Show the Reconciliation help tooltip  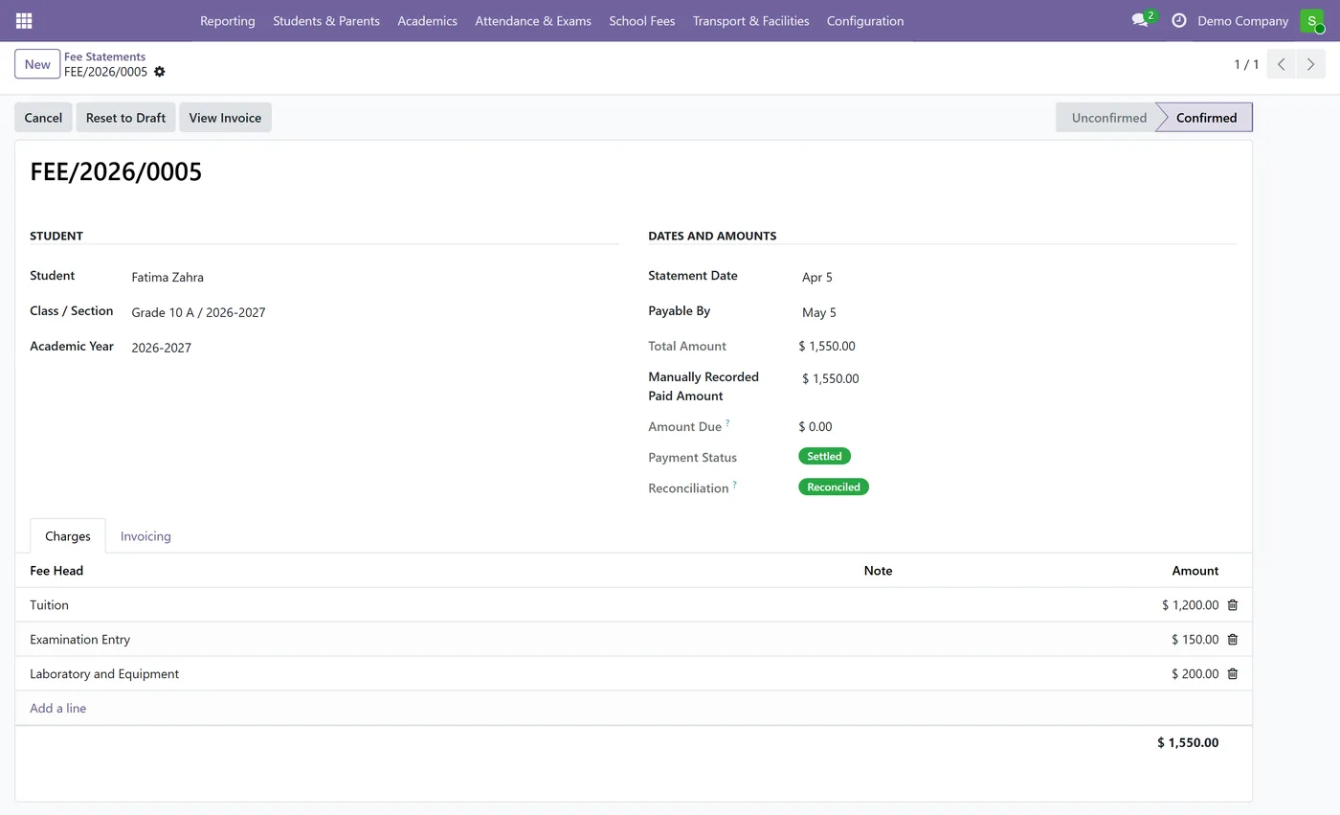coord(735,484)
